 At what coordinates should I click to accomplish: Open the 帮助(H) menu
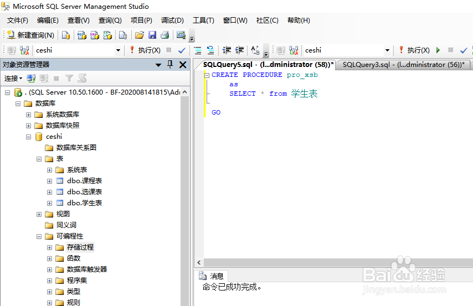click(299, 20)
